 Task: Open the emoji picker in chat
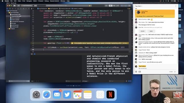point(136,72)
